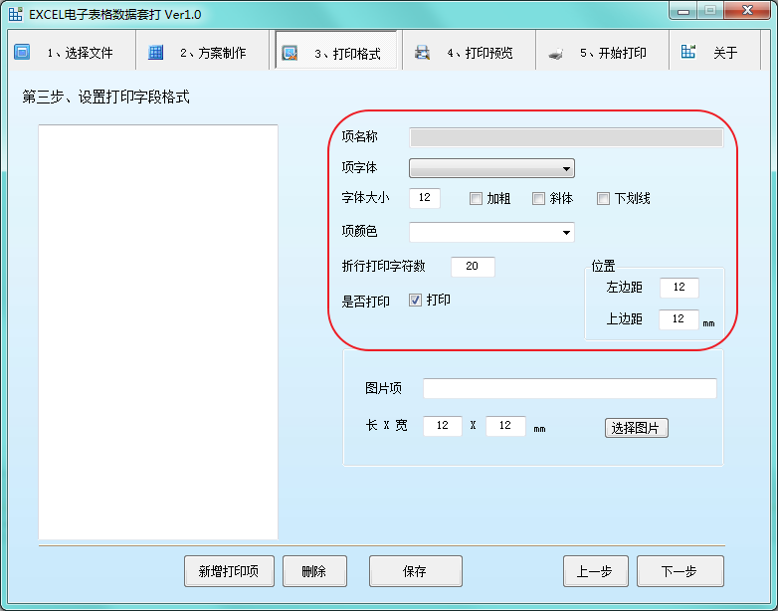Click the 关于 tab icon
Screen dimensions: 778x611
688,52
